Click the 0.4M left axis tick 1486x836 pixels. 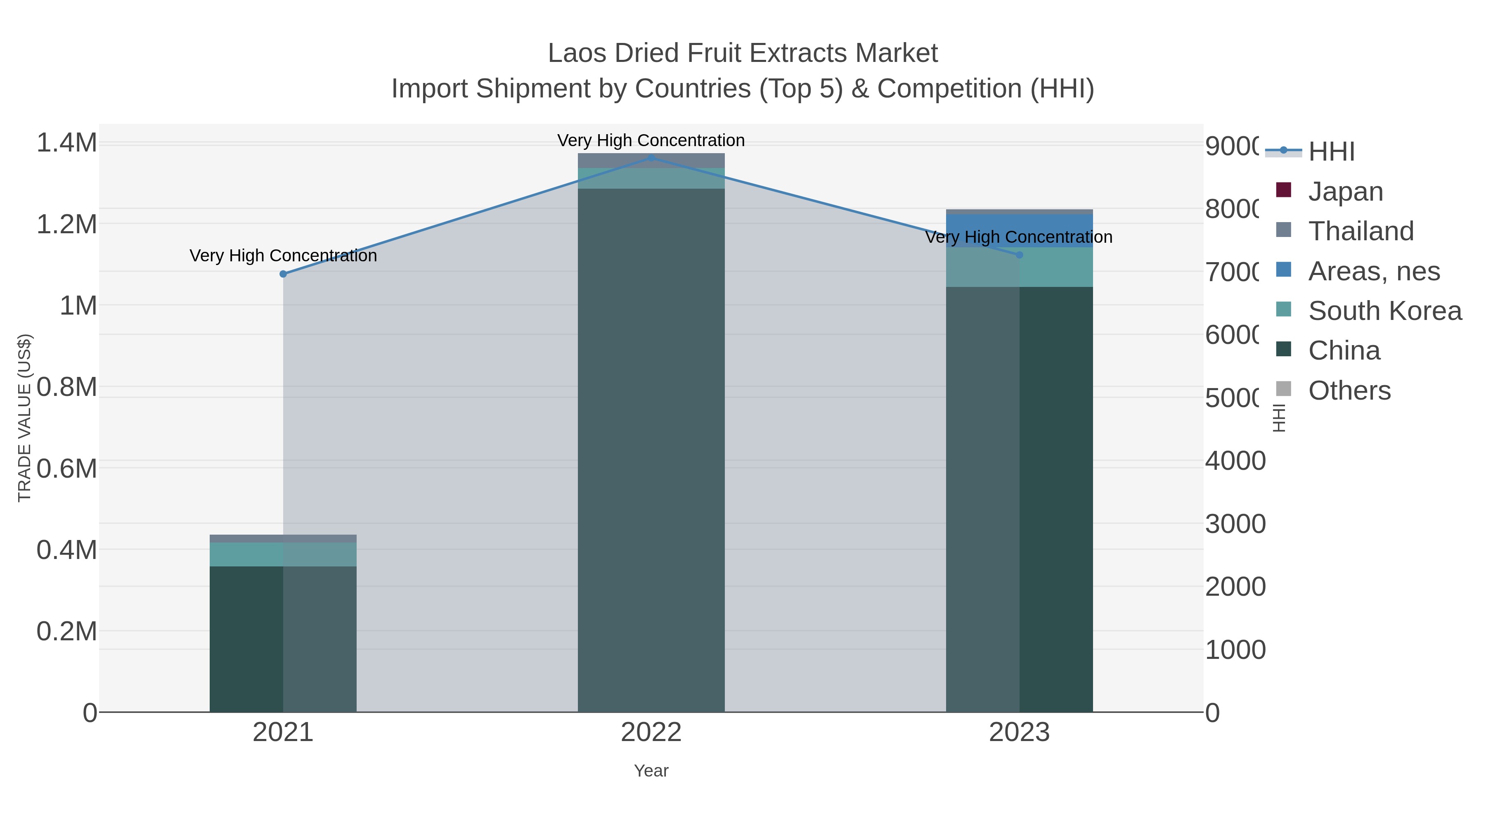(67, 550)
